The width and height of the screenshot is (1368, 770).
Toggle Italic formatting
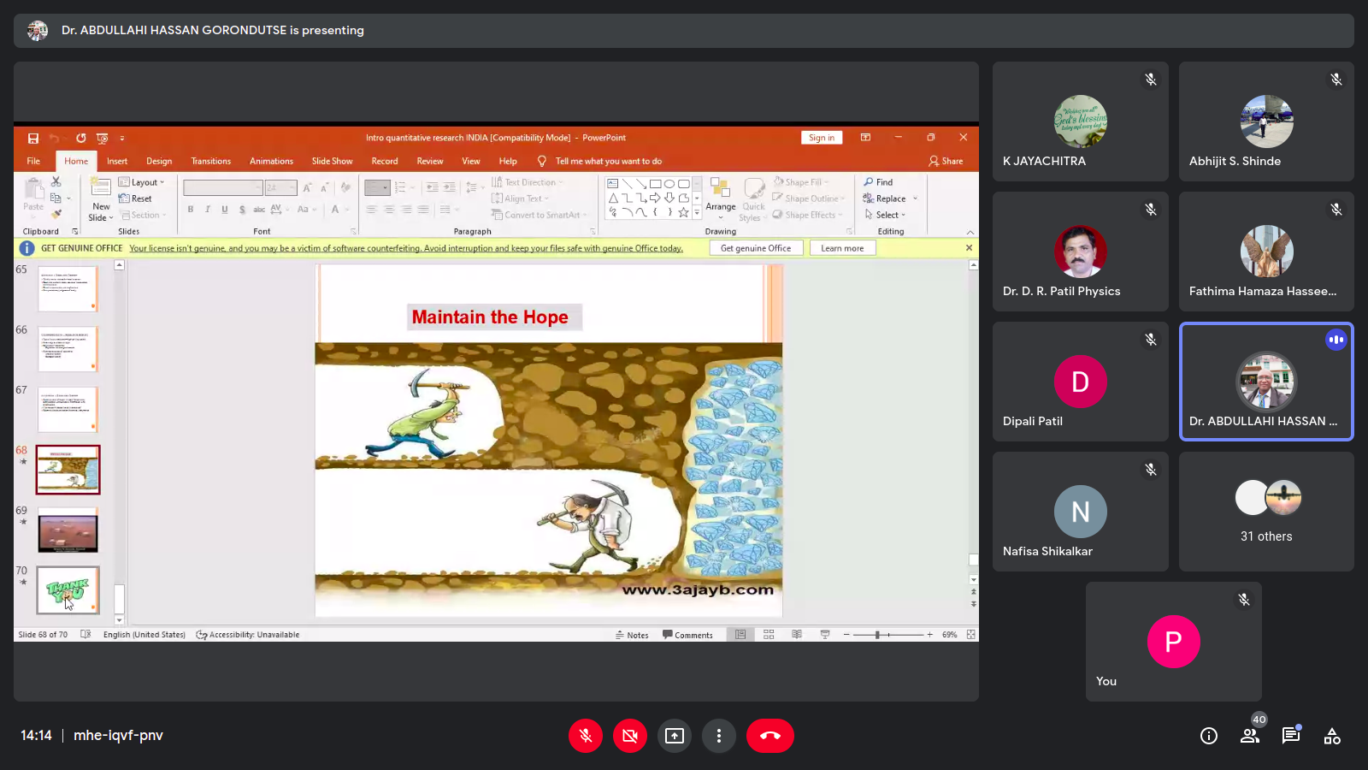208,209
